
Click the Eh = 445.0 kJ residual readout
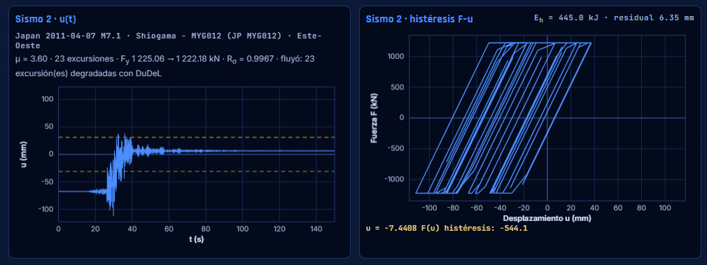pyautogui.click(x=614, y=18)
